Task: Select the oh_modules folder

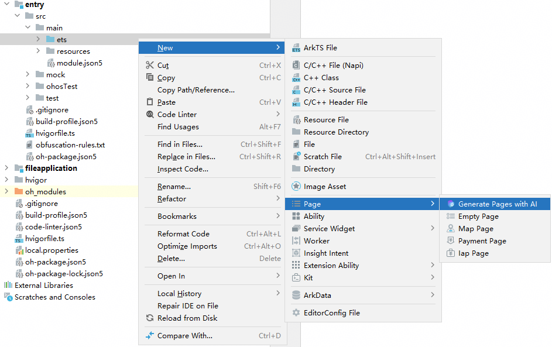Action: [x=45, y=192]
